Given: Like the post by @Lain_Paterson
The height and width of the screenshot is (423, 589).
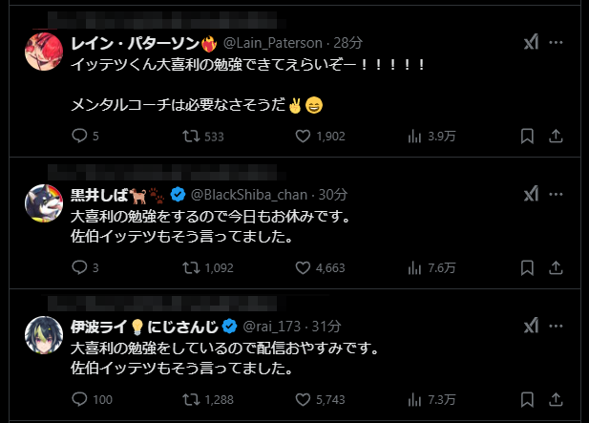Looking at the screenshot, I should [x=303, y=137].
